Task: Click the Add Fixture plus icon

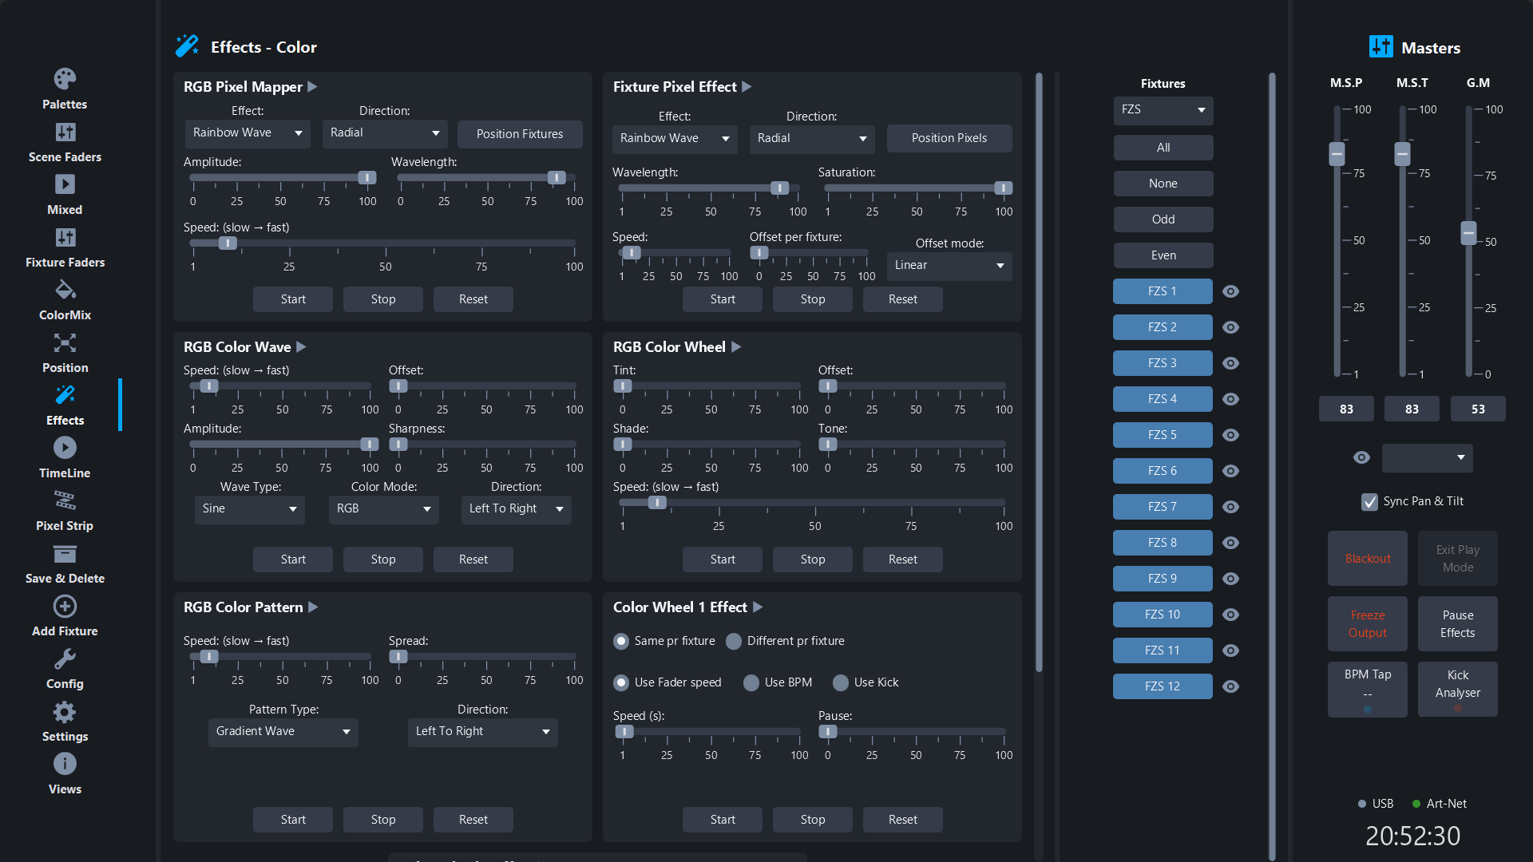Action: [65, 606]
